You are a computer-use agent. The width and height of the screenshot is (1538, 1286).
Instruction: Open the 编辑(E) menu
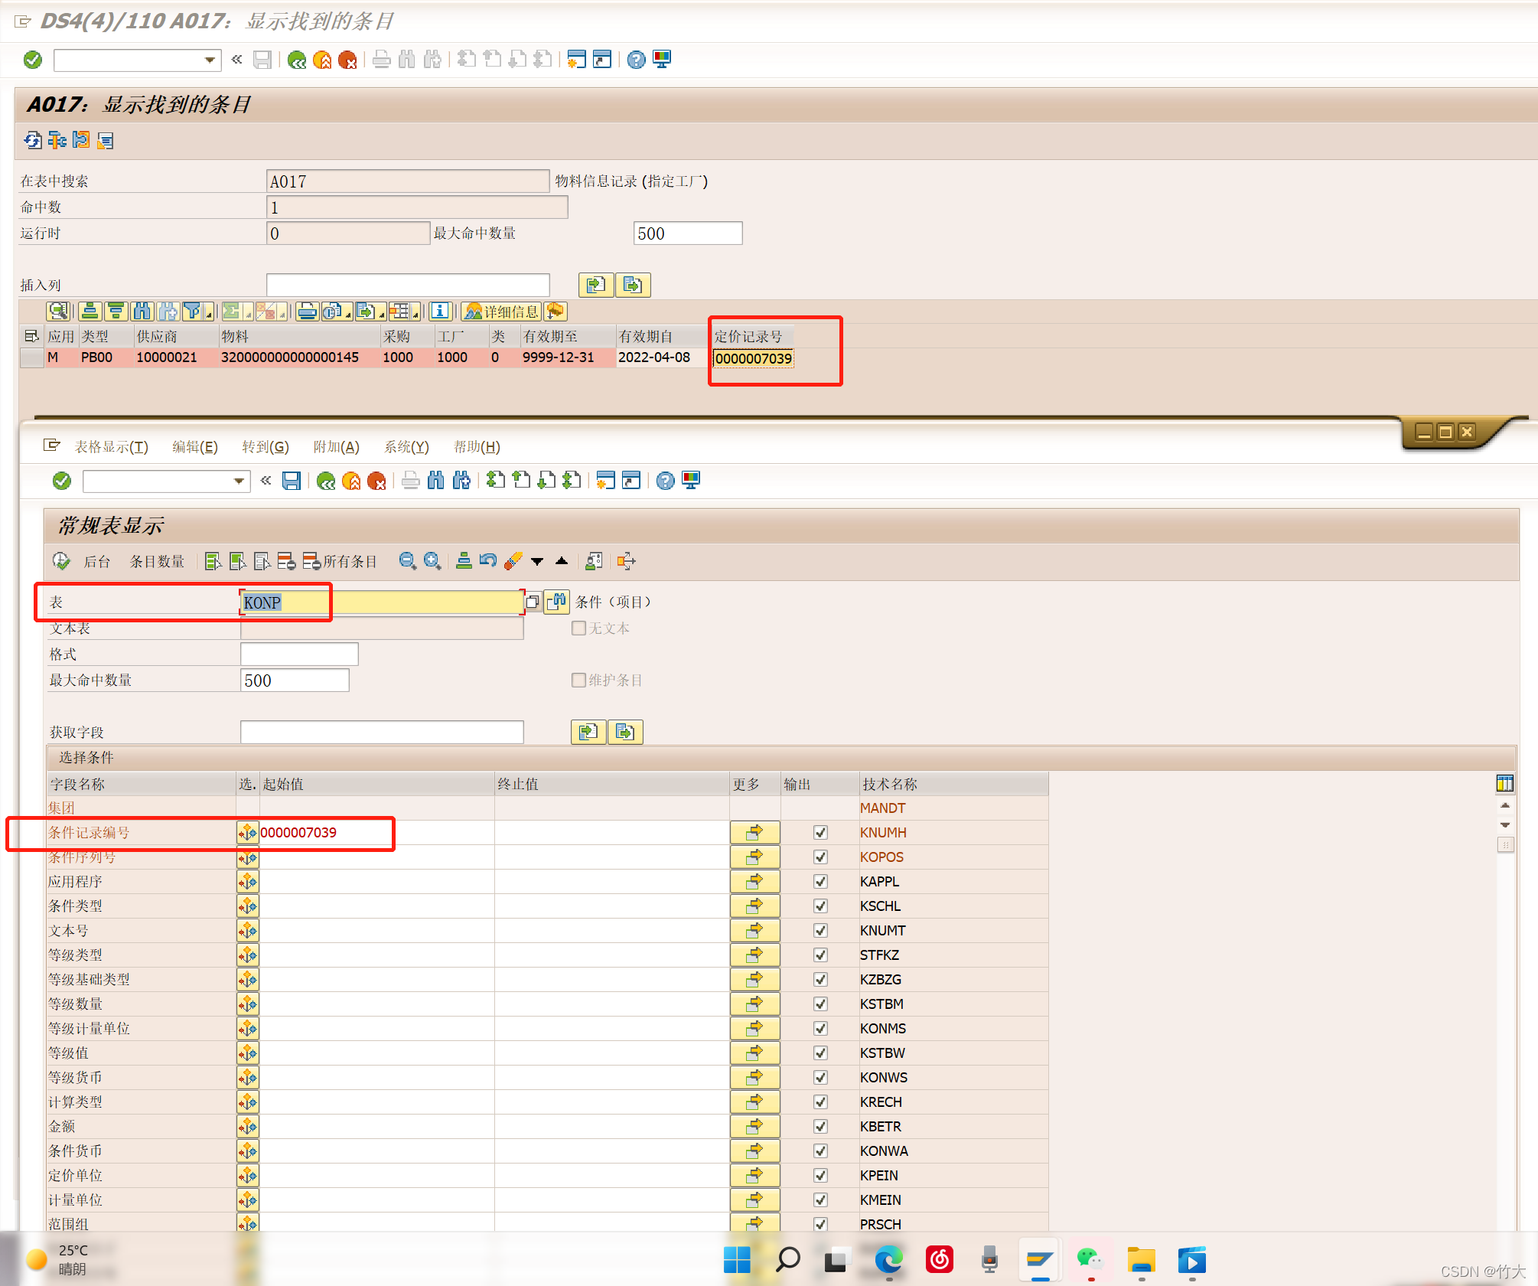point(194,446)
